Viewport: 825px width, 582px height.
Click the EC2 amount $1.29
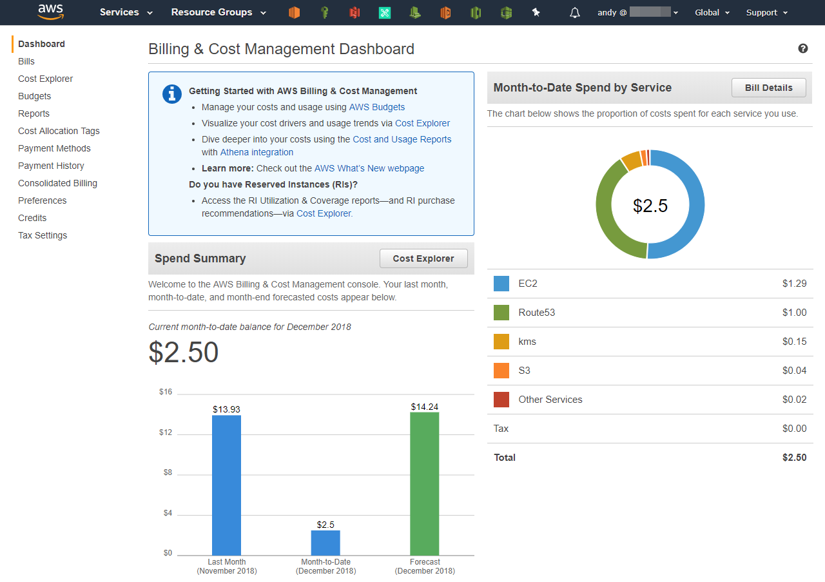[794, 284]
